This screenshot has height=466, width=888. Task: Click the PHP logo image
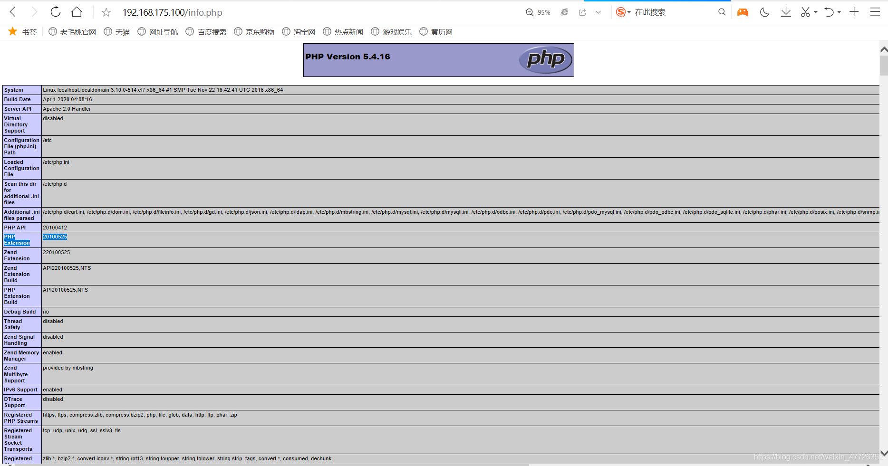546,59
